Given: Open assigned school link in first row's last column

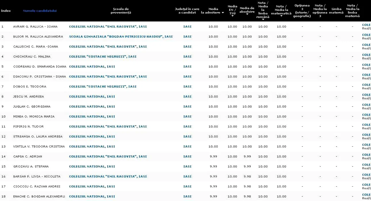Looking at the screenshot, I should [x=366, y=25].
